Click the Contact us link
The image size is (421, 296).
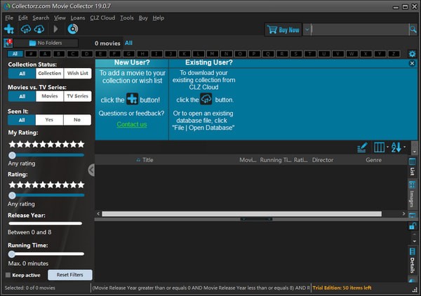(x=132, y=124)
